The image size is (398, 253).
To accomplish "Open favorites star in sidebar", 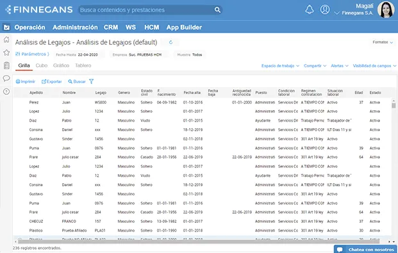I will pos(6,53).
